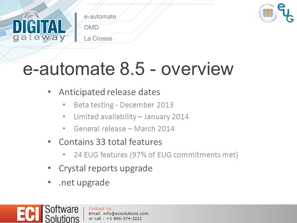
Task: Click the Contact Us label
Action: tap(101, 208)
